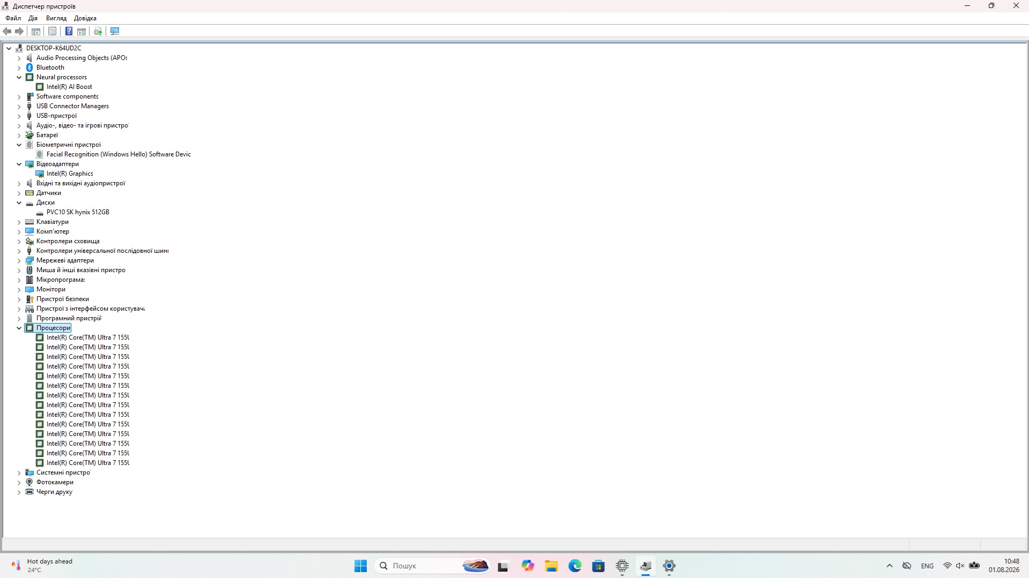Expand the Software components category
The height and width of the screenshot is (578, 1029).
pyautogui.click(x=19, y=96)
